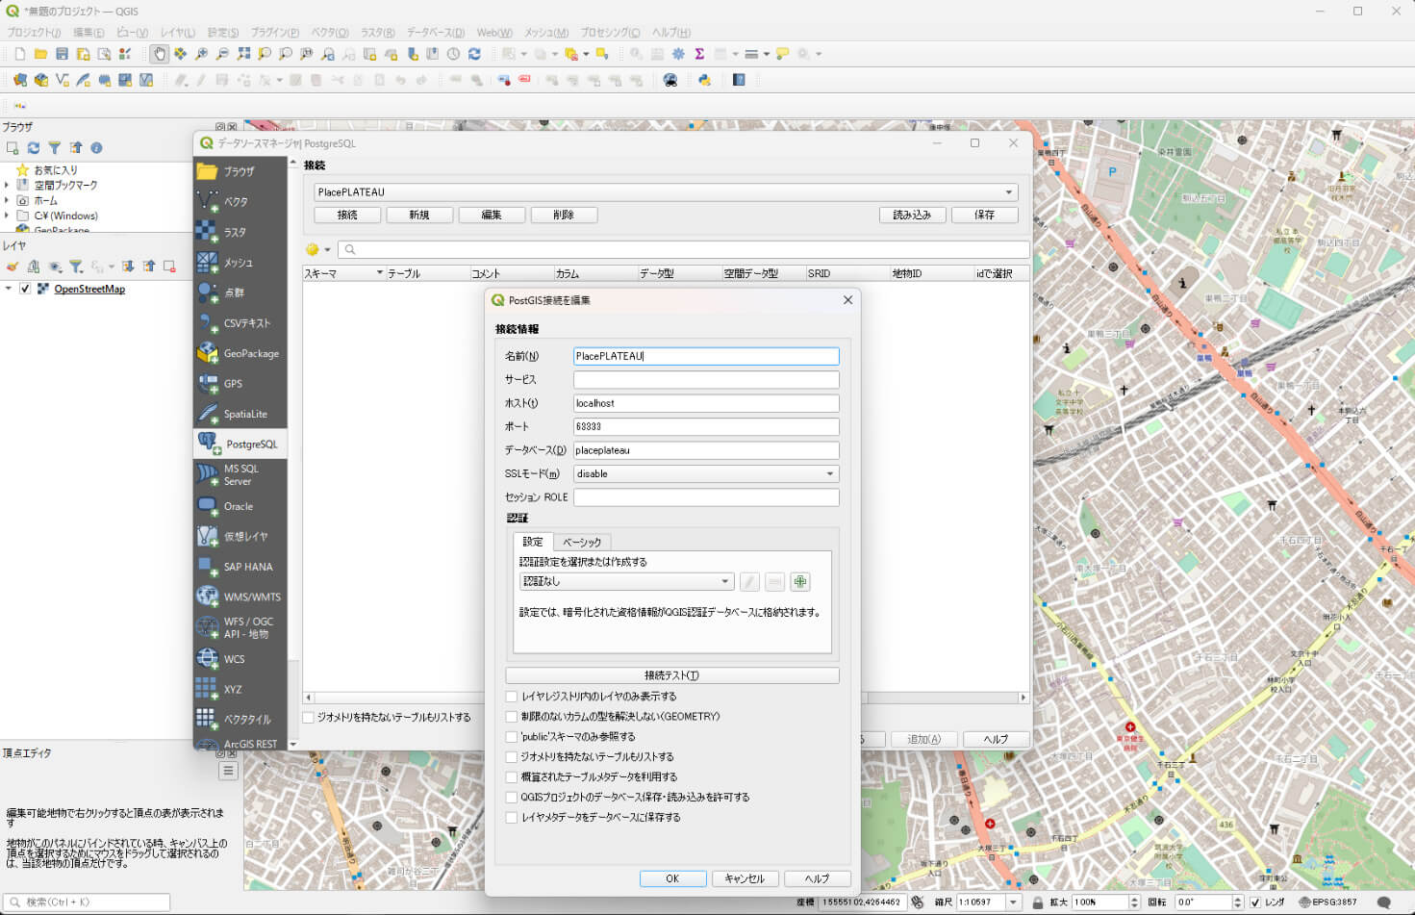Open the Python console icon
Image resolution: width=1415 pixels, height=915 pixels.
click(704, 80)
